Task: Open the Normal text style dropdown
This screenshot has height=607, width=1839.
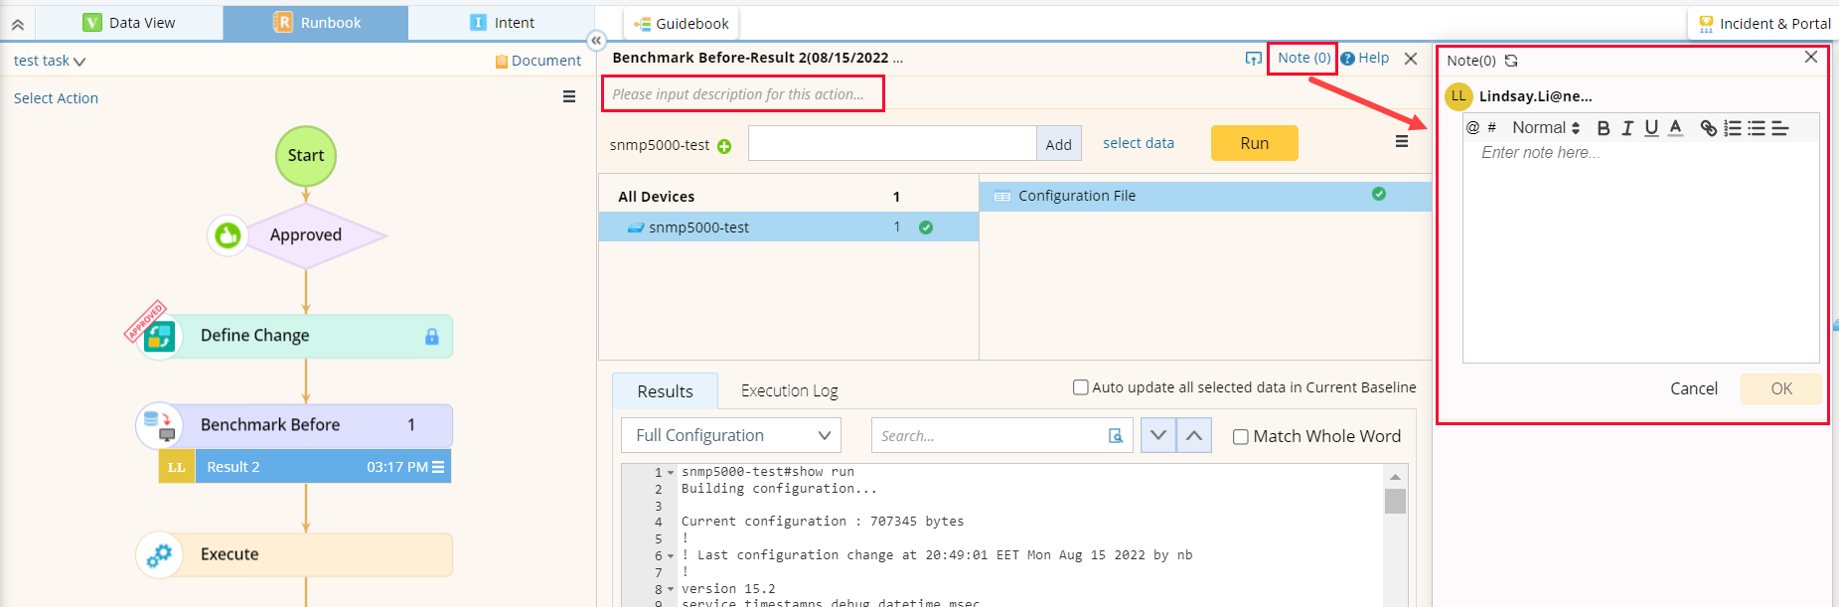Action: [x=1545, y=128]
